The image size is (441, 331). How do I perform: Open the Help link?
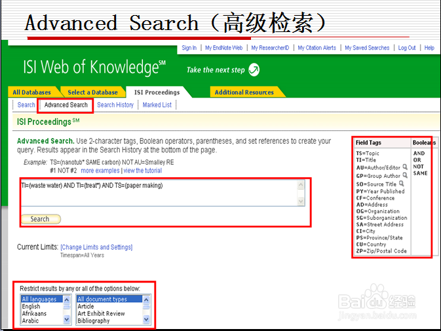point(429,48)
